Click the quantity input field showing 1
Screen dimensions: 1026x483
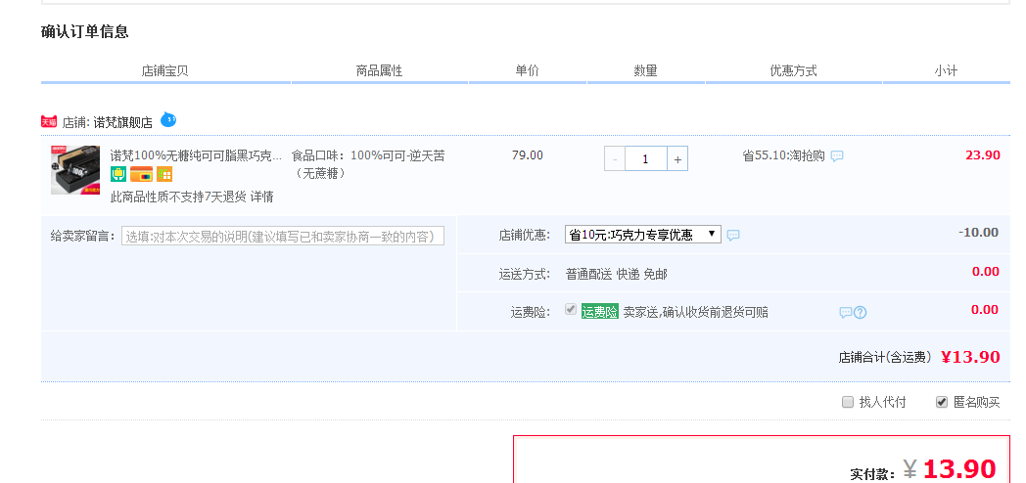coord(646,158)
